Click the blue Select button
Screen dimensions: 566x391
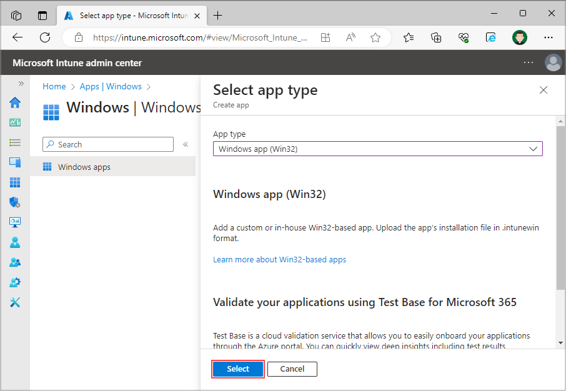point(238,369)
